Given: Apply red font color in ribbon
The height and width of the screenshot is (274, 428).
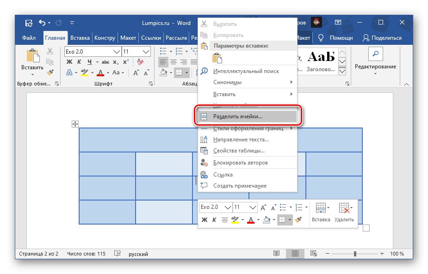Looking at the screenshot, I should click(x=100, y=73).
